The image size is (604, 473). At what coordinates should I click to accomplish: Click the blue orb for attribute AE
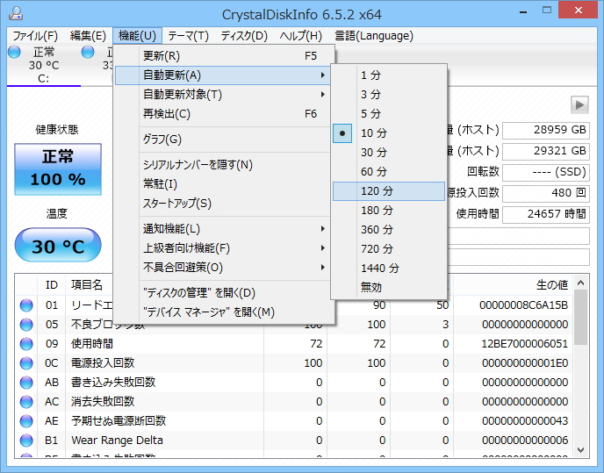26,420
